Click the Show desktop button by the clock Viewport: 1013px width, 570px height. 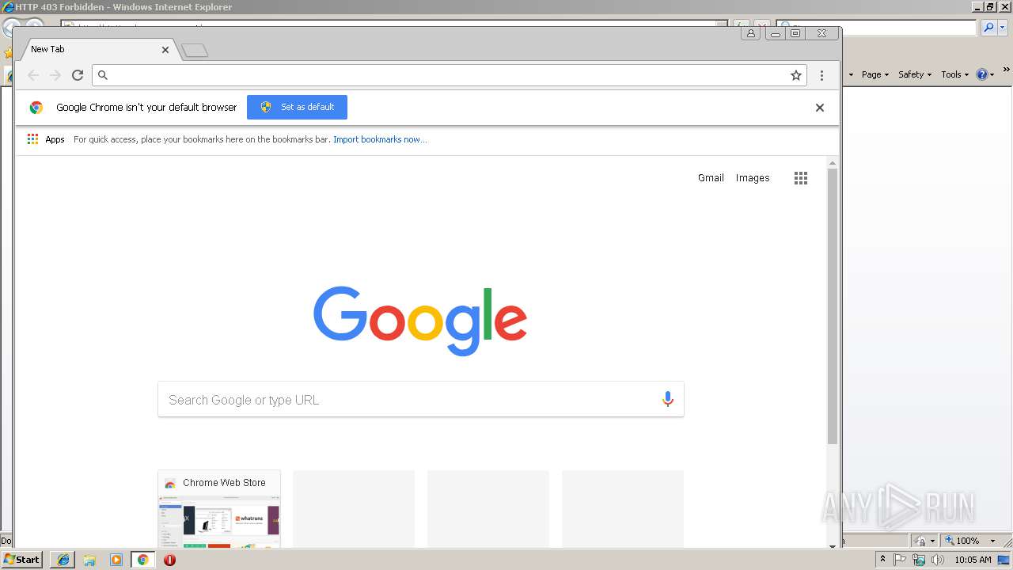[x=1005, y=560]
